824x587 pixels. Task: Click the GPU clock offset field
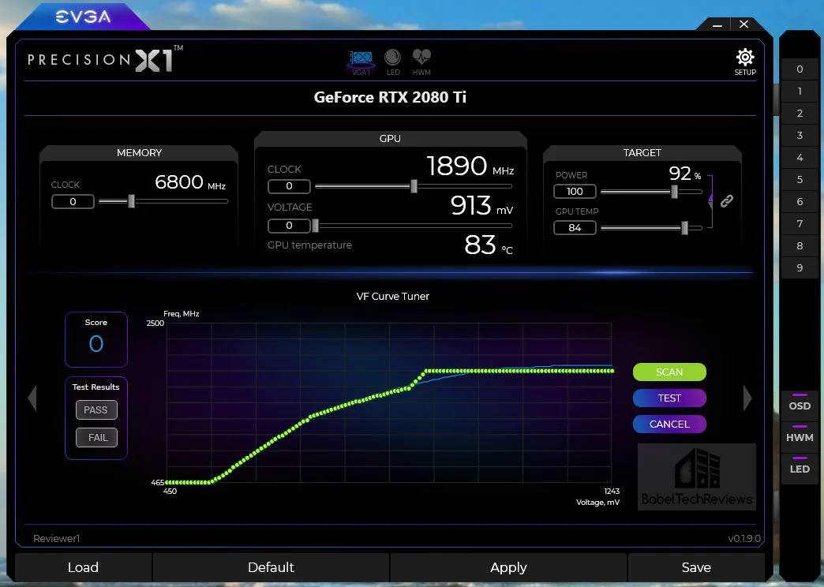tap(289, 186)
